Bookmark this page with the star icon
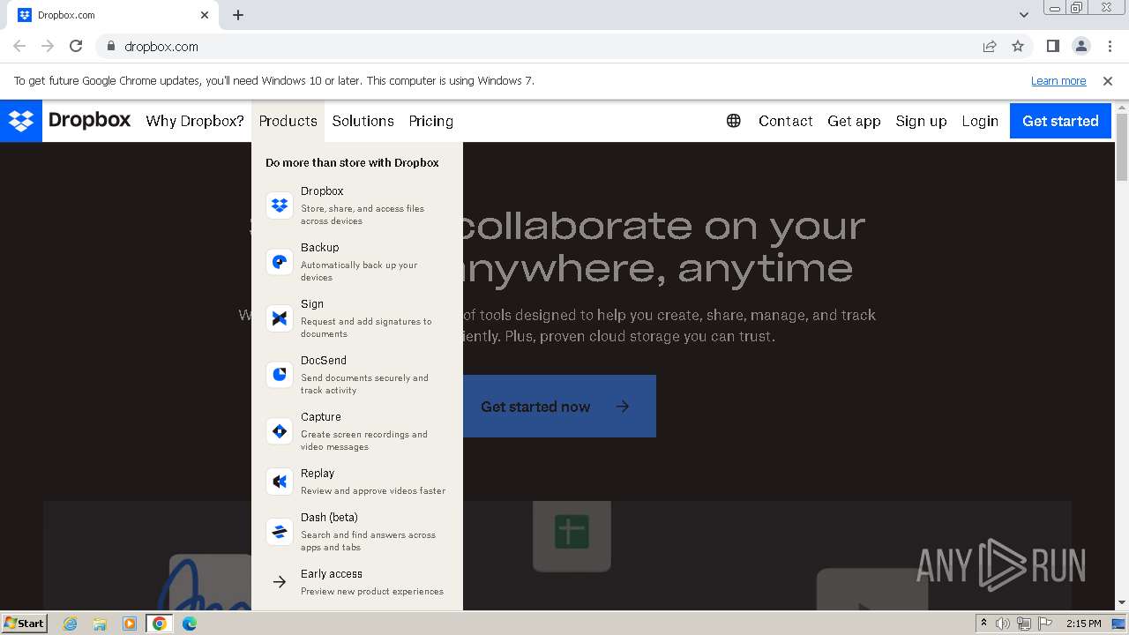This screenshot has height=635, width=1129. tap(1018, 47)
